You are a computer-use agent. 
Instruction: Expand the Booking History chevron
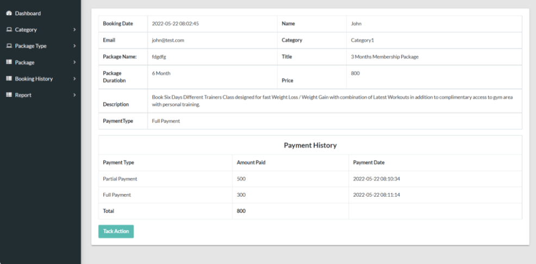click(x=74, y=79)
